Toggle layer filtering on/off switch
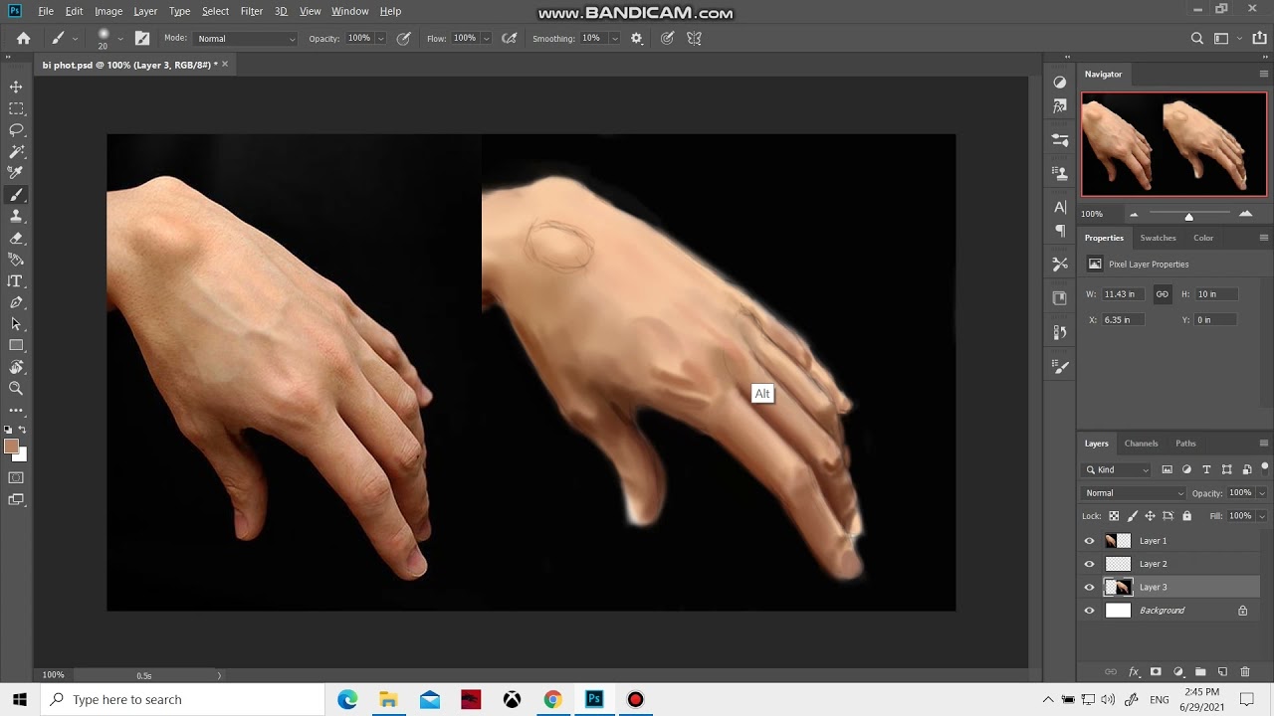 (1265, 467)
